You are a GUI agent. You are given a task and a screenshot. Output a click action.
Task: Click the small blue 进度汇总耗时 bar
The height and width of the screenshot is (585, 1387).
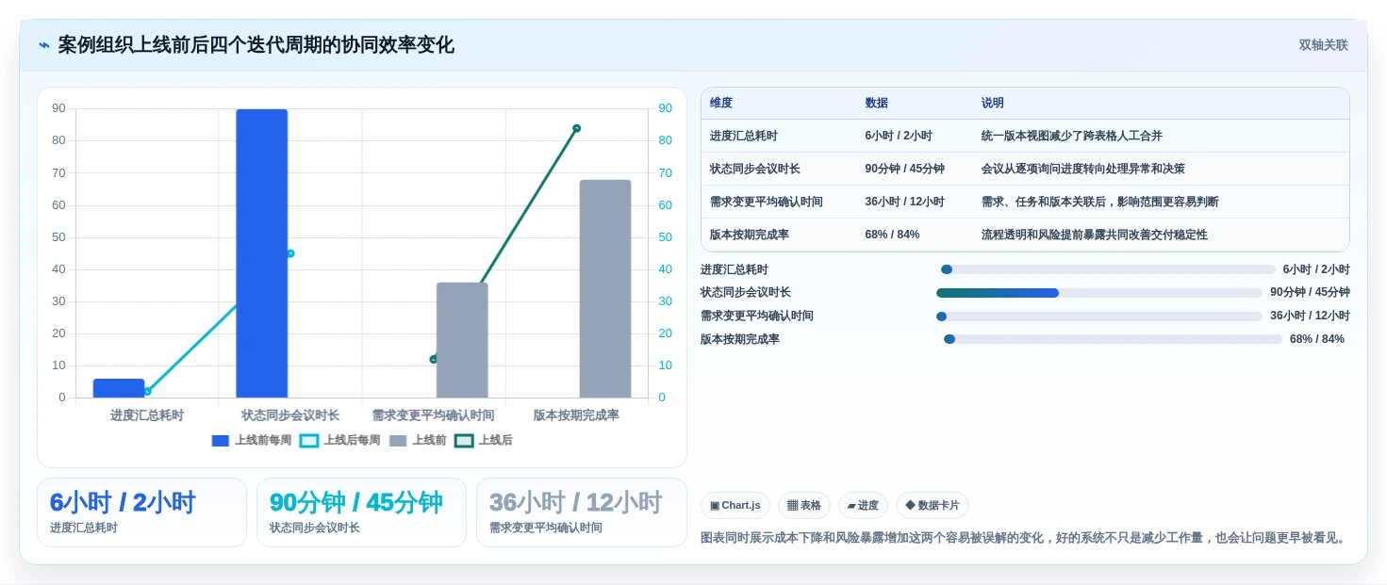tap(119, 388)
